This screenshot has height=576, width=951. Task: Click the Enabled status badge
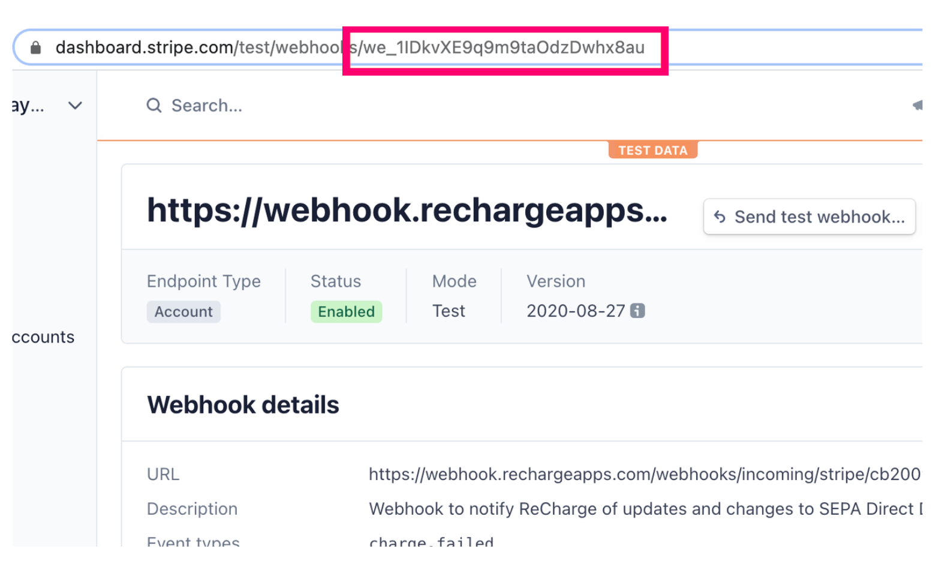[346, 312]
